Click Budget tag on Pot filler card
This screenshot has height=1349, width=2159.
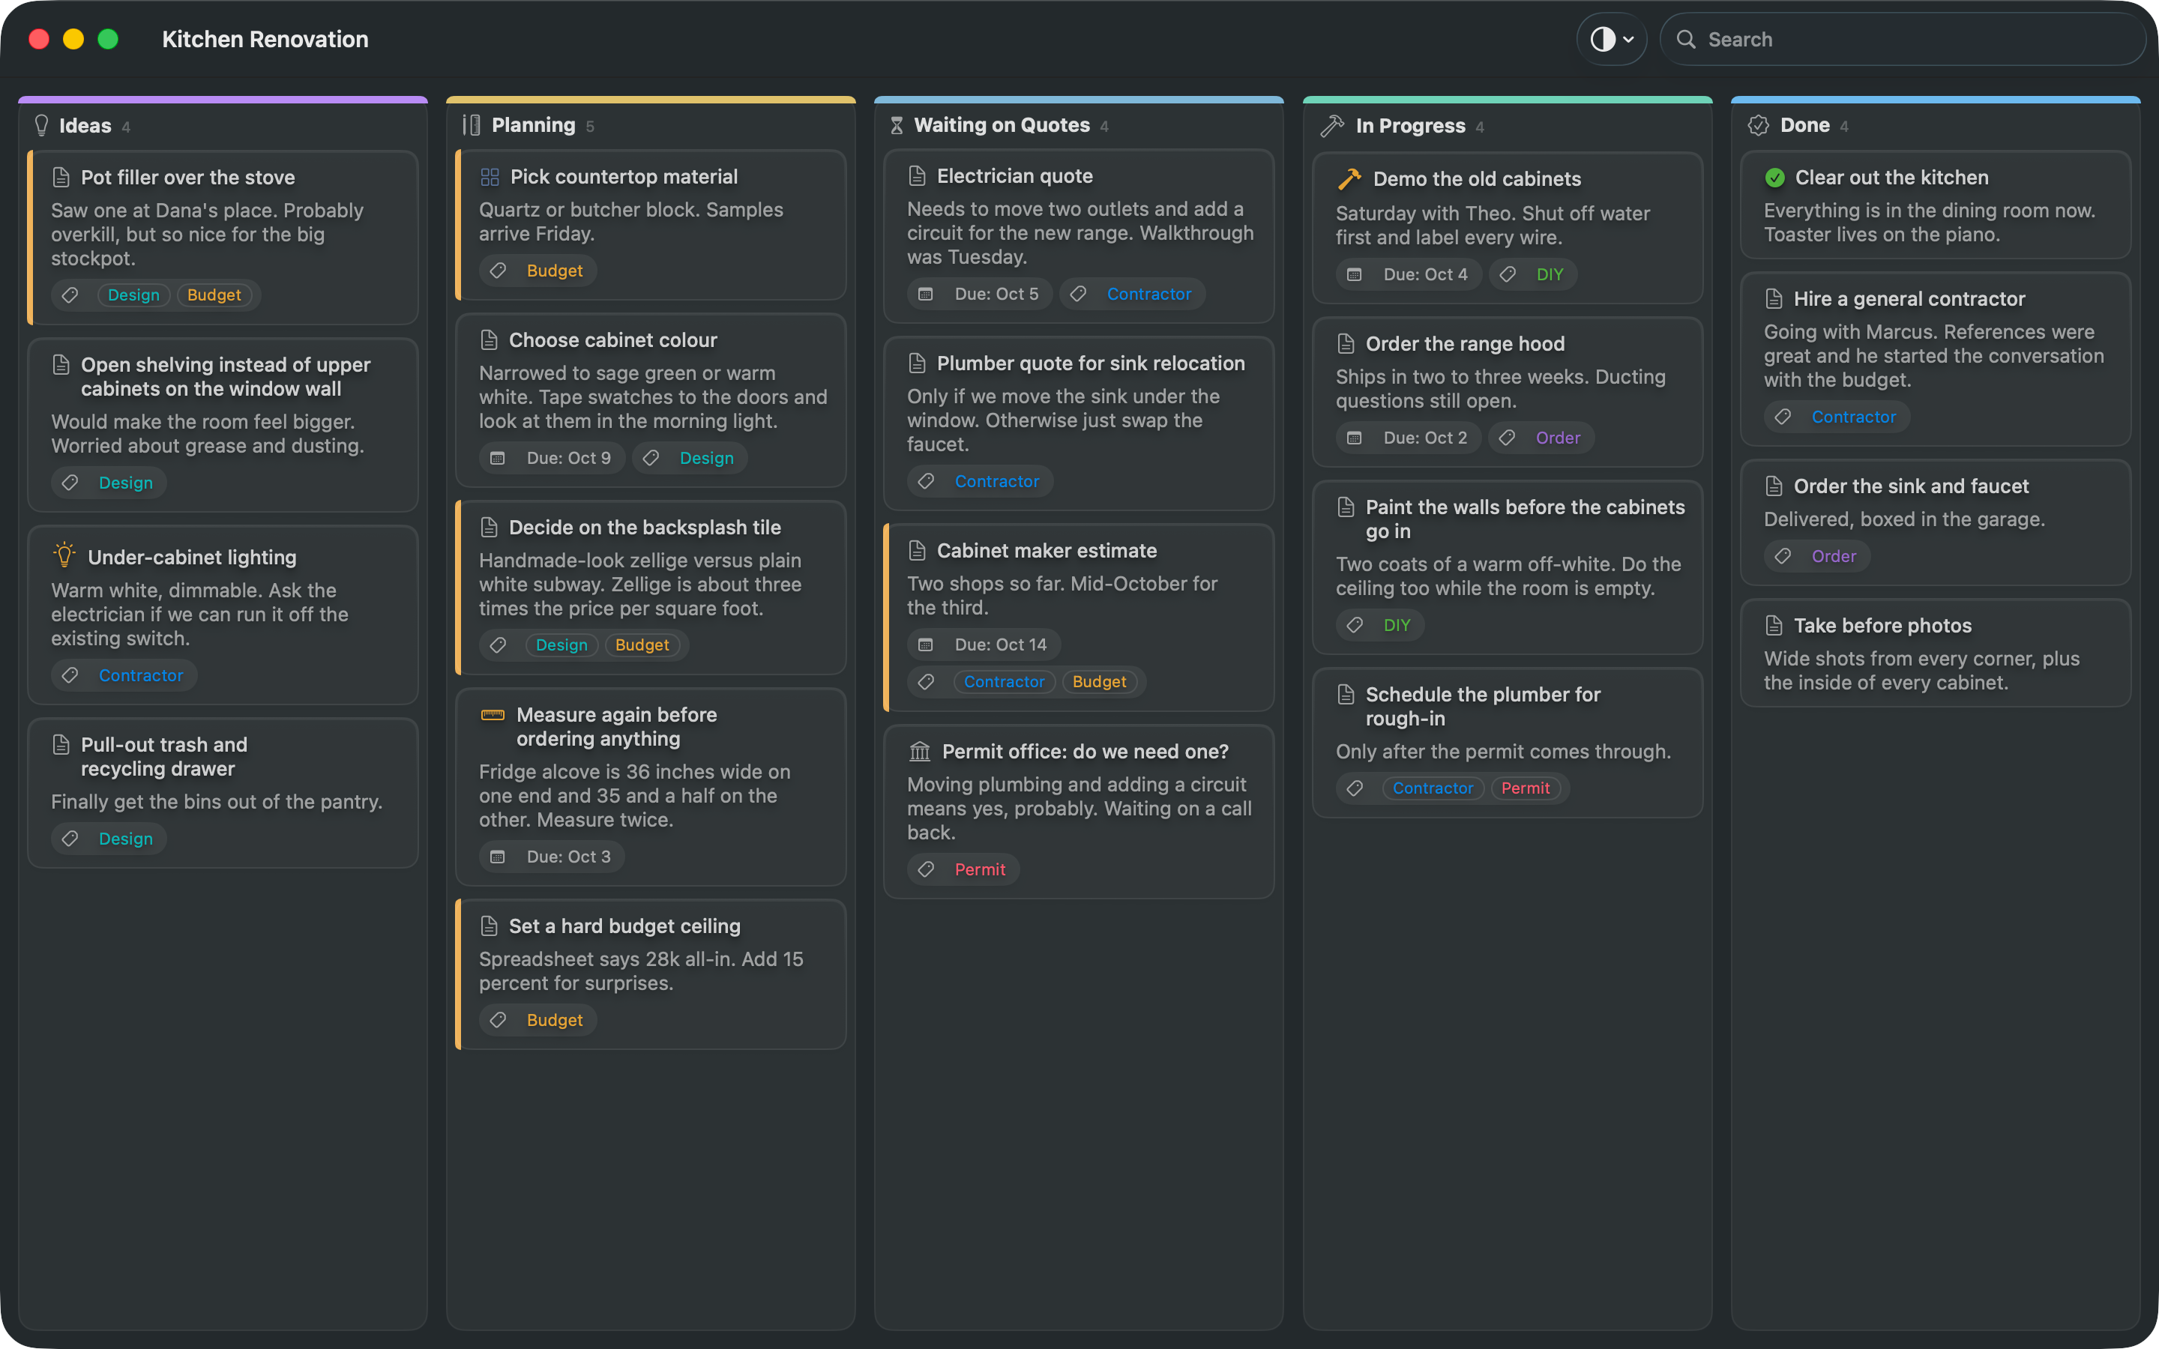[214, 295]
